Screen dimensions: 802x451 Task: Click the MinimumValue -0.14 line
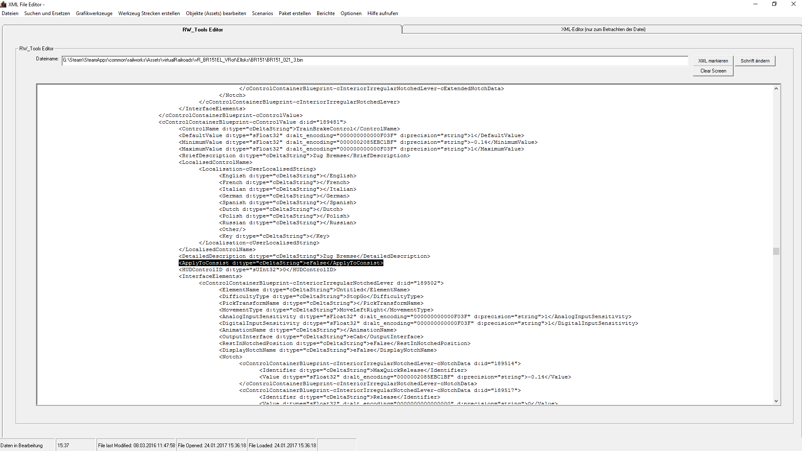(358, 142)
